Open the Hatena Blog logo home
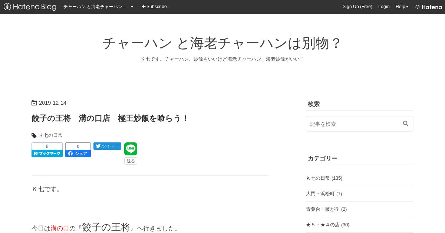 [x=30, y=7]
